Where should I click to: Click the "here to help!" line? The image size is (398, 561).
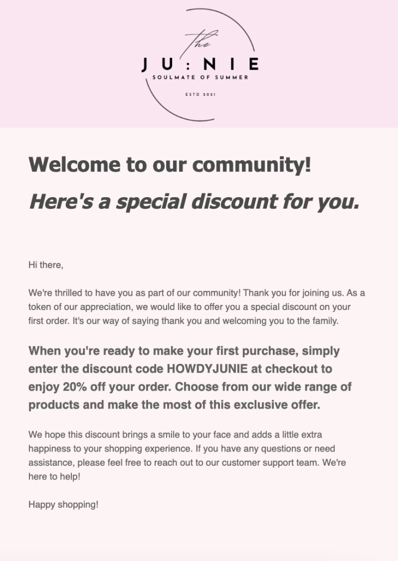coord(53,477)
